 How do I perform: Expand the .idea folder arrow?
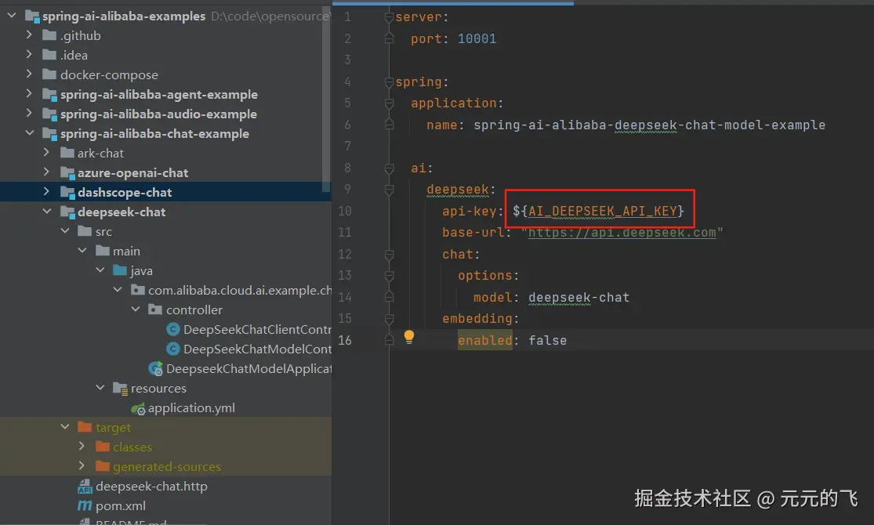pos(29,55)
